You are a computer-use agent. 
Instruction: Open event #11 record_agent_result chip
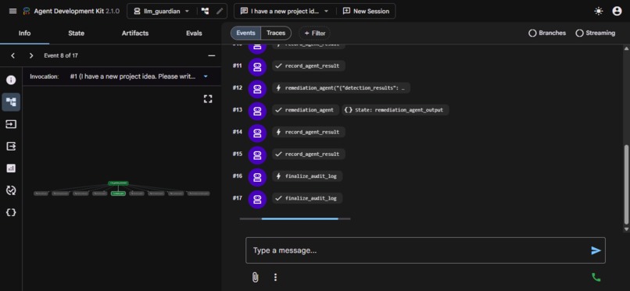click(x=308, y=66)
